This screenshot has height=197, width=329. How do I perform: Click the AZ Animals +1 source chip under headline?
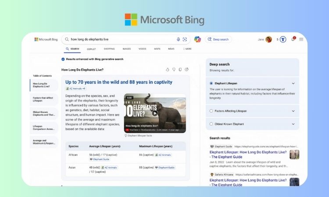76,88
